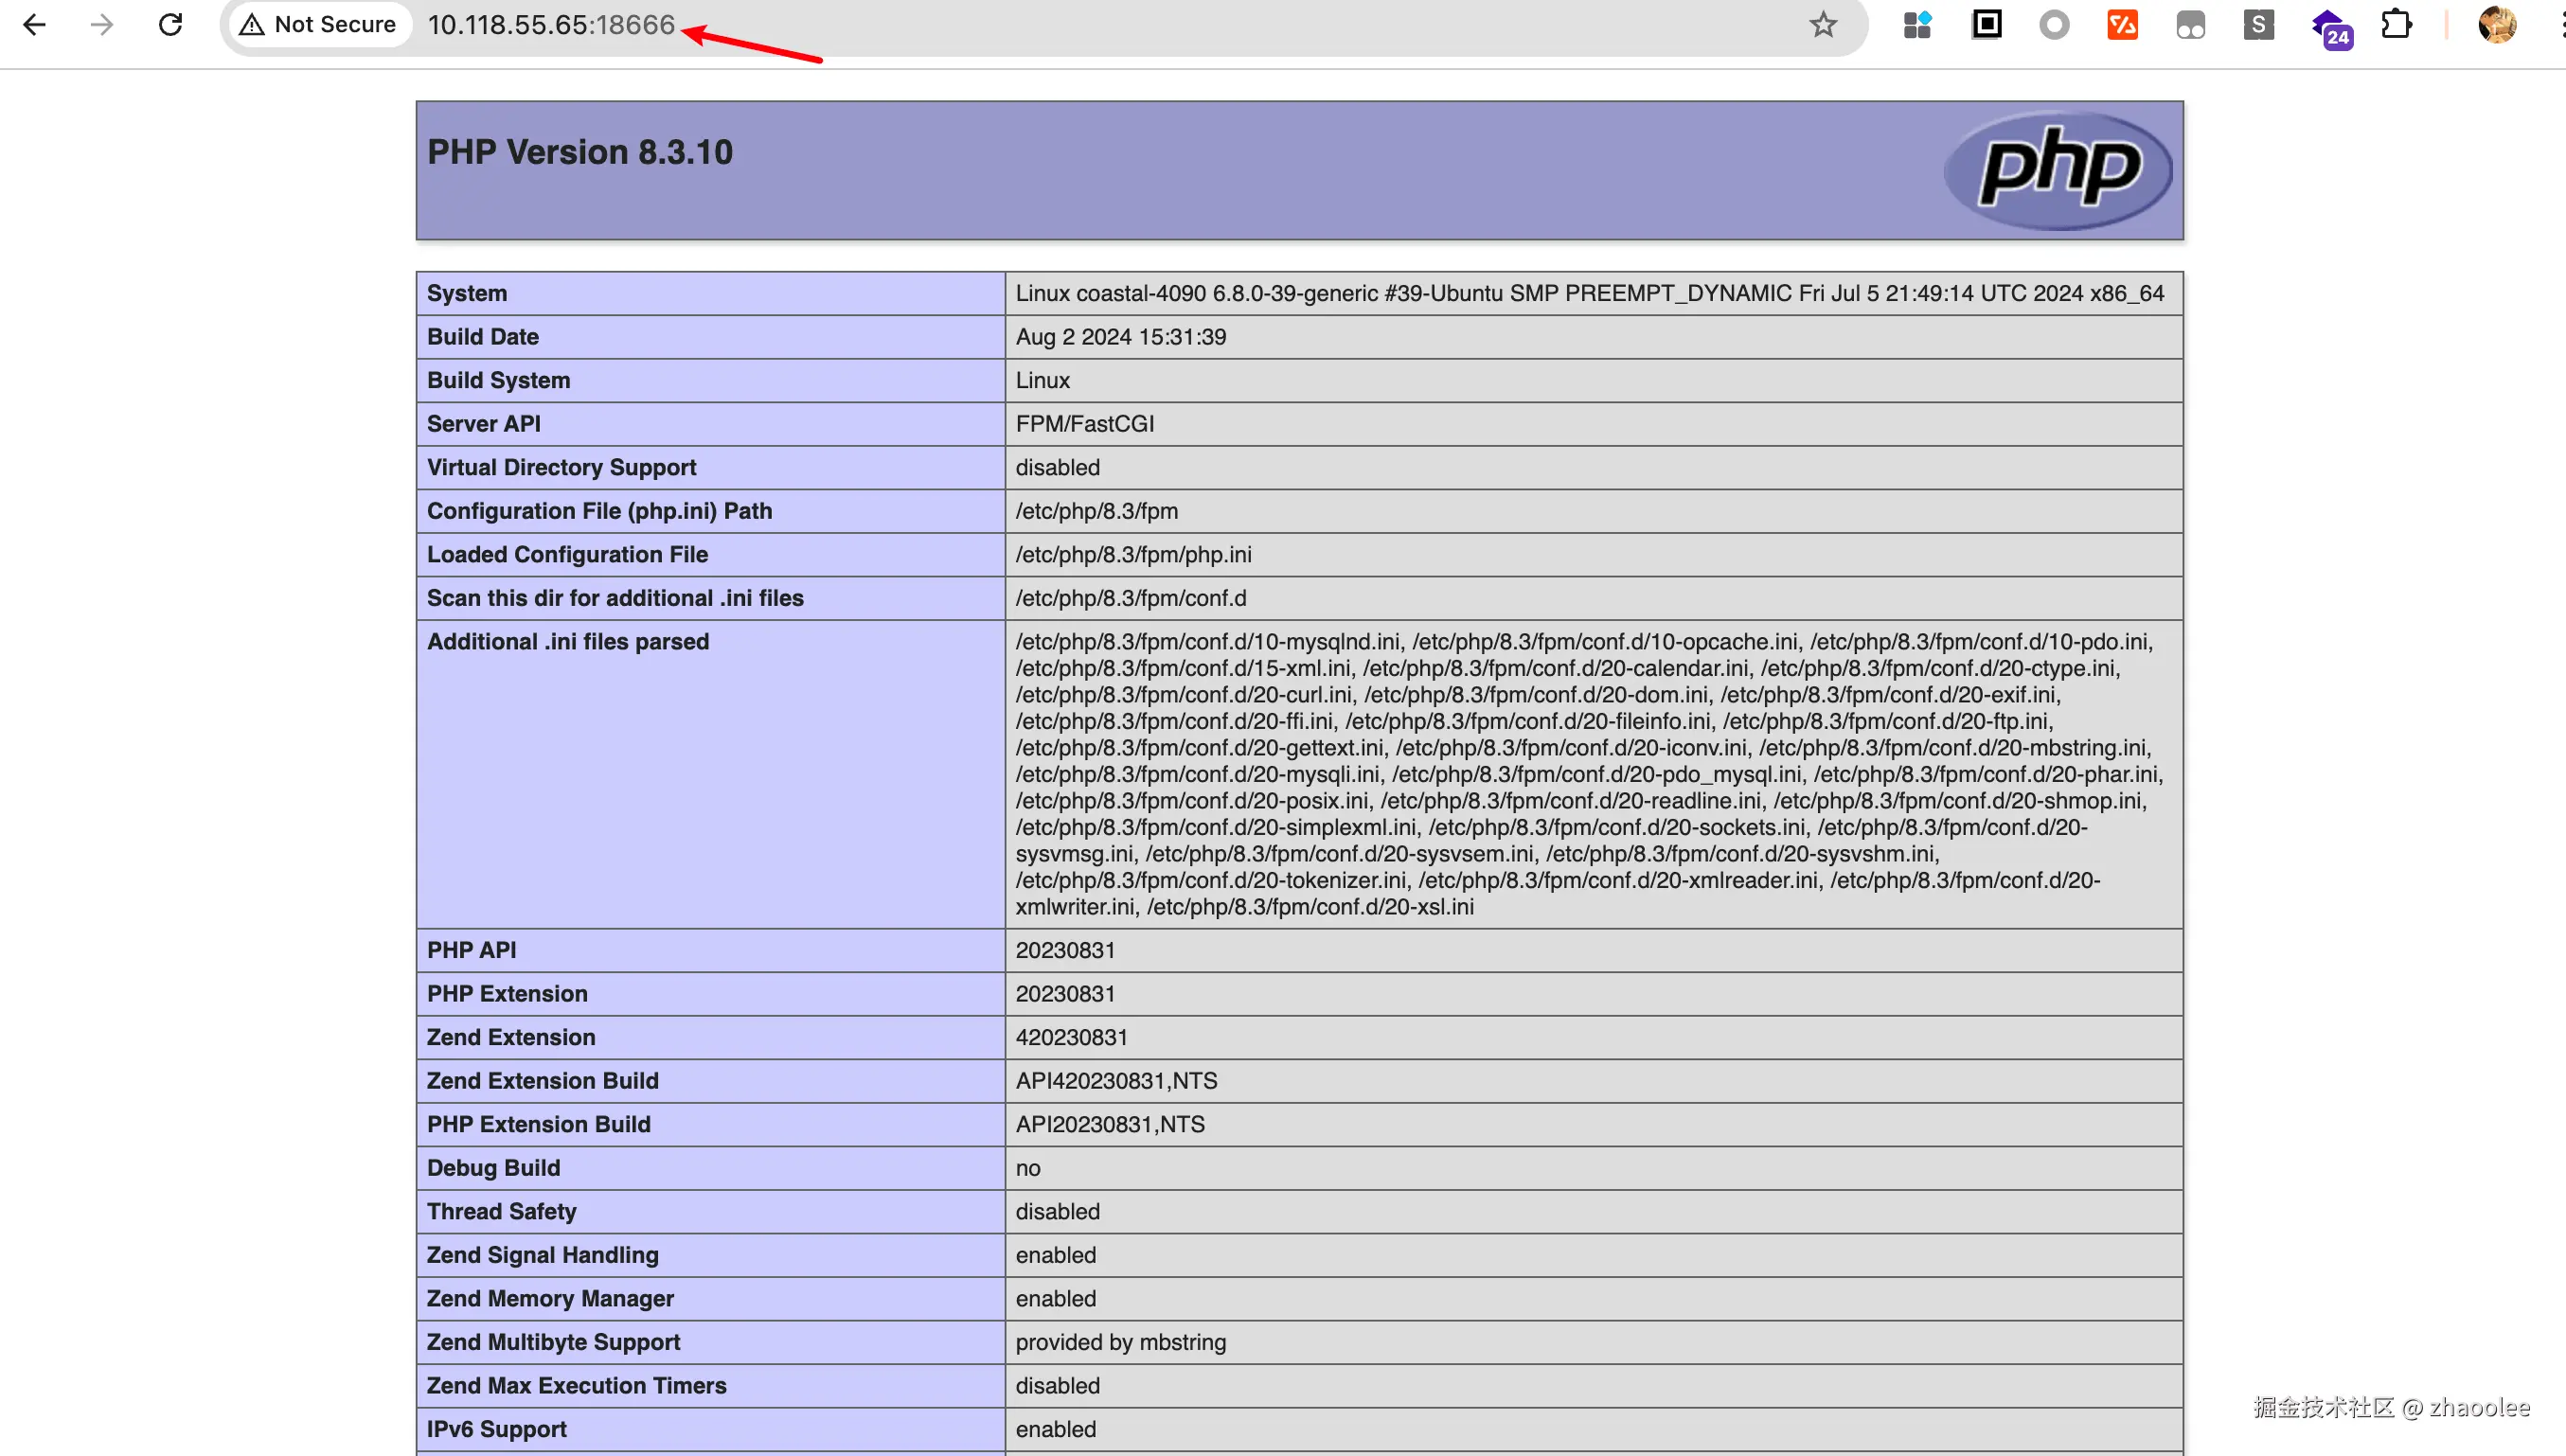
Task: Click the Loaded Configuration File path value
Action: click(1133, 554)
